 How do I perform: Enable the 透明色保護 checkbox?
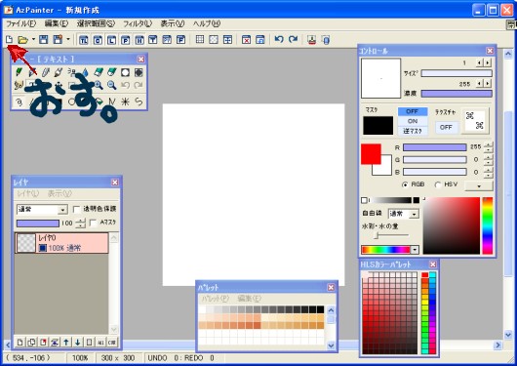(x=76, y=209)
